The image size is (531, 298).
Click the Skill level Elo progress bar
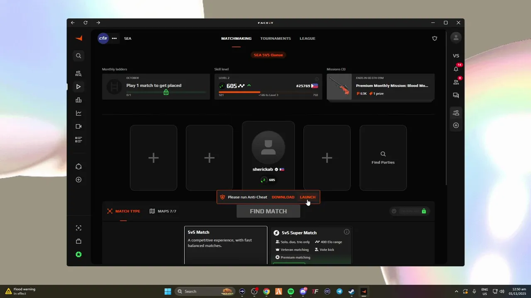coord(268,92)
